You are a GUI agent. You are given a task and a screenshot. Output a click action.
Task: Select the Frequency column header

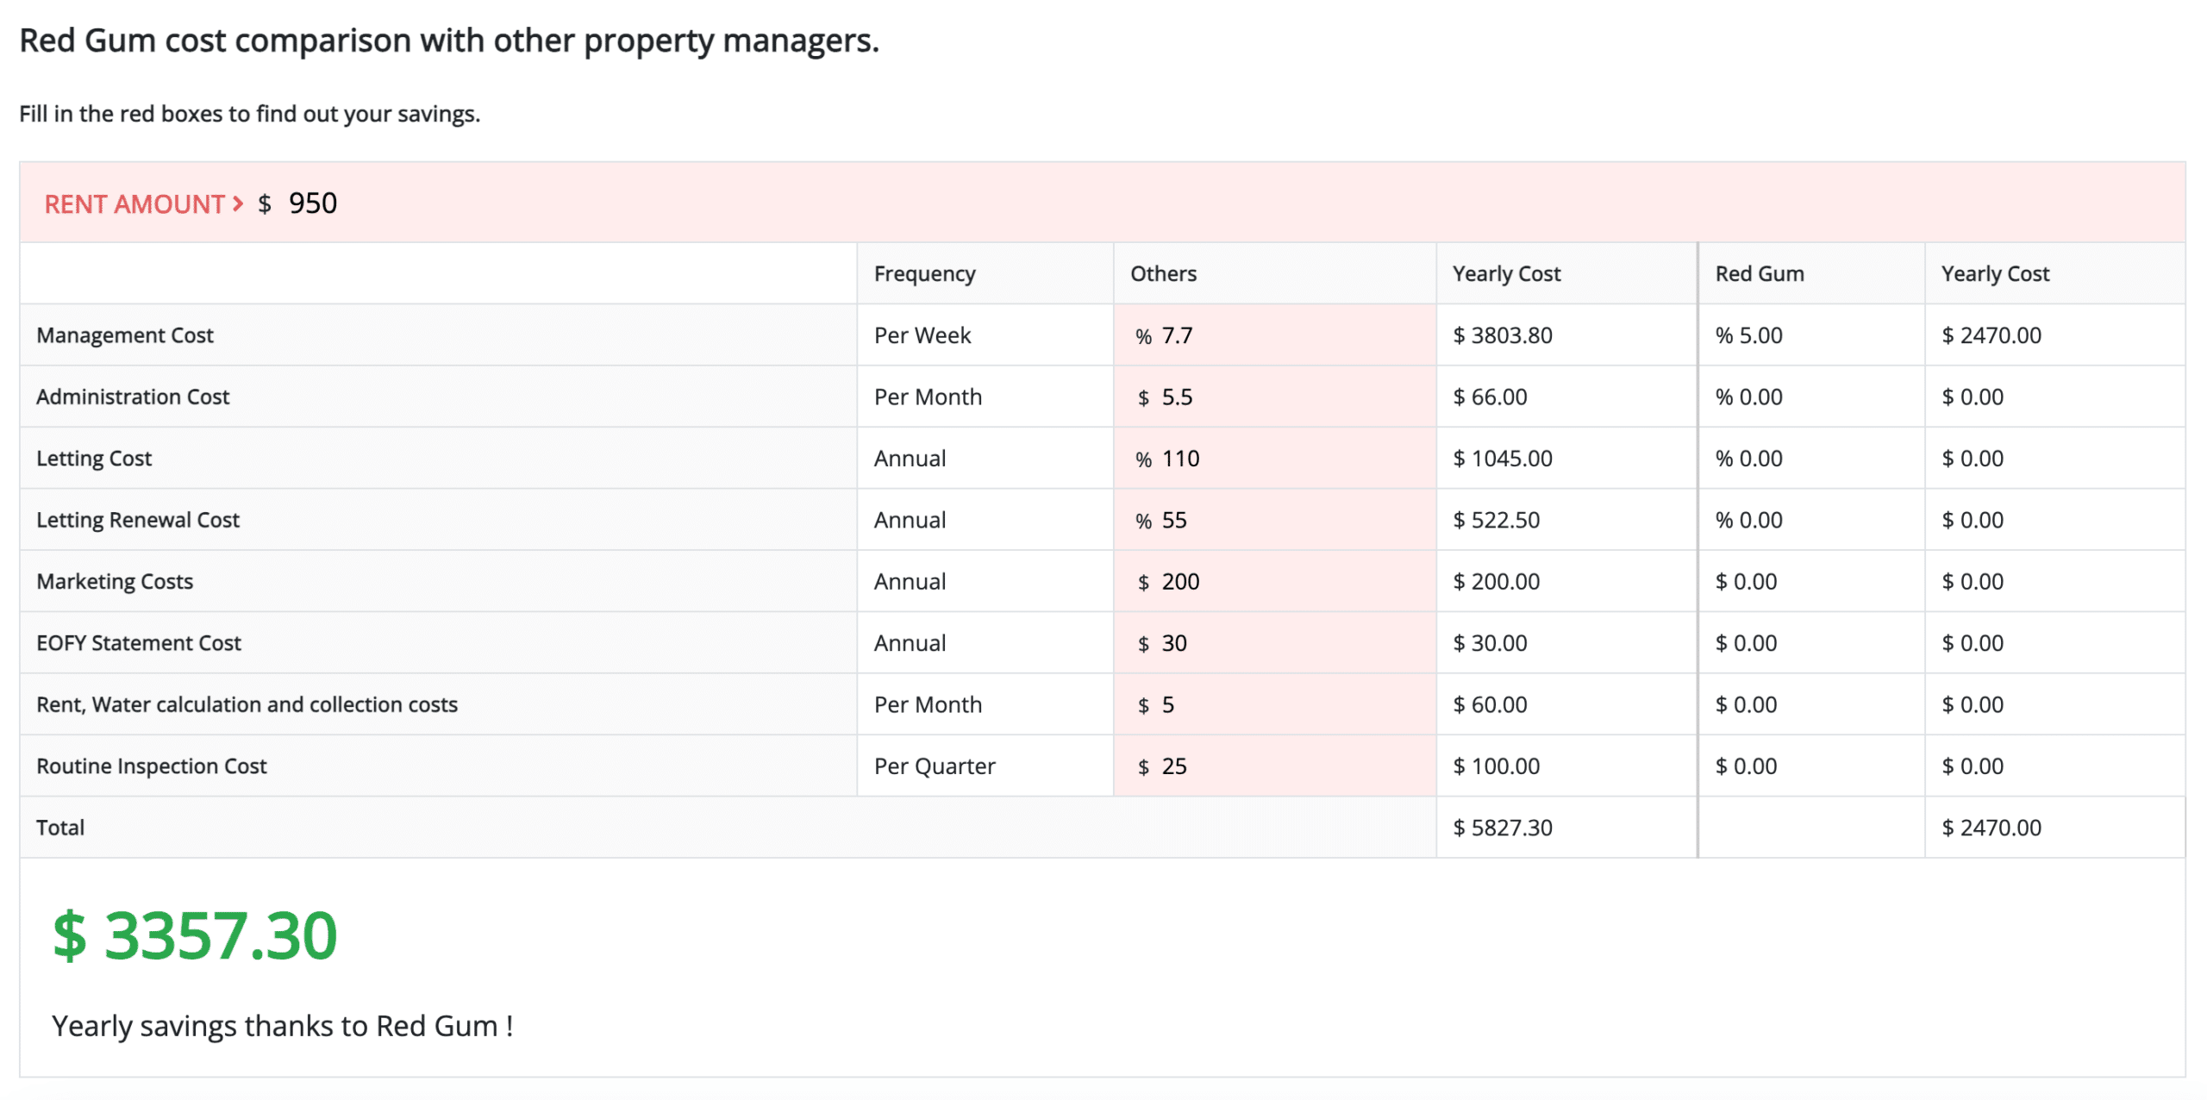coord(924,273)
